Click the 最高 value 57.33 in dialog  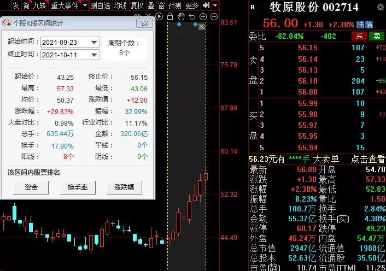[x=65, y=89]
